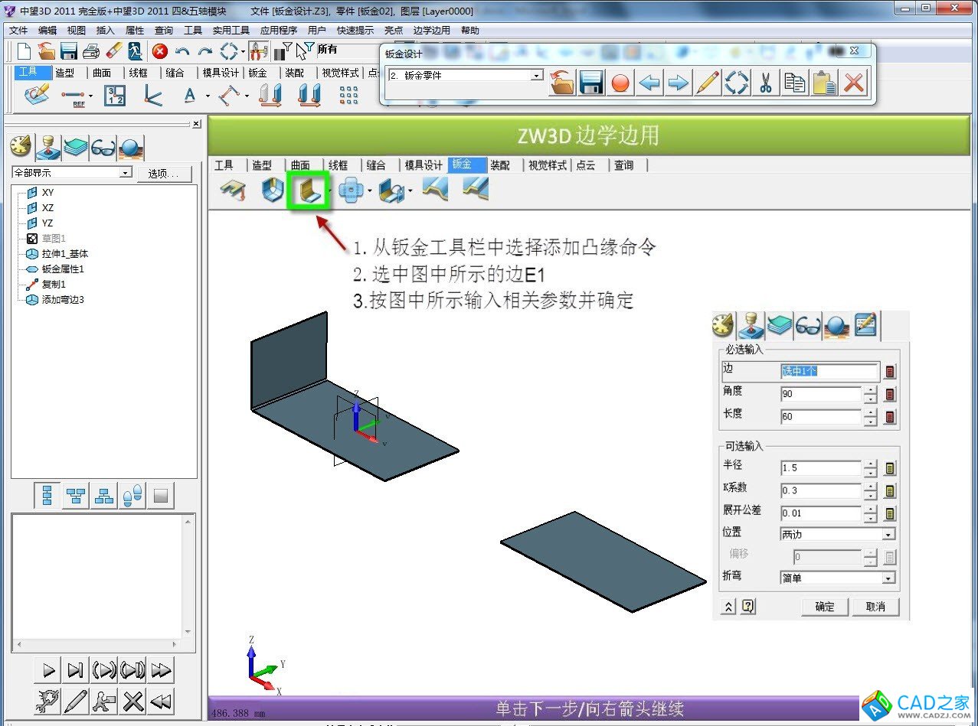The width and height of the screenshot is (978, 726).
Task: Toggle the footsteps step view button
Action: tap(132, 496)
